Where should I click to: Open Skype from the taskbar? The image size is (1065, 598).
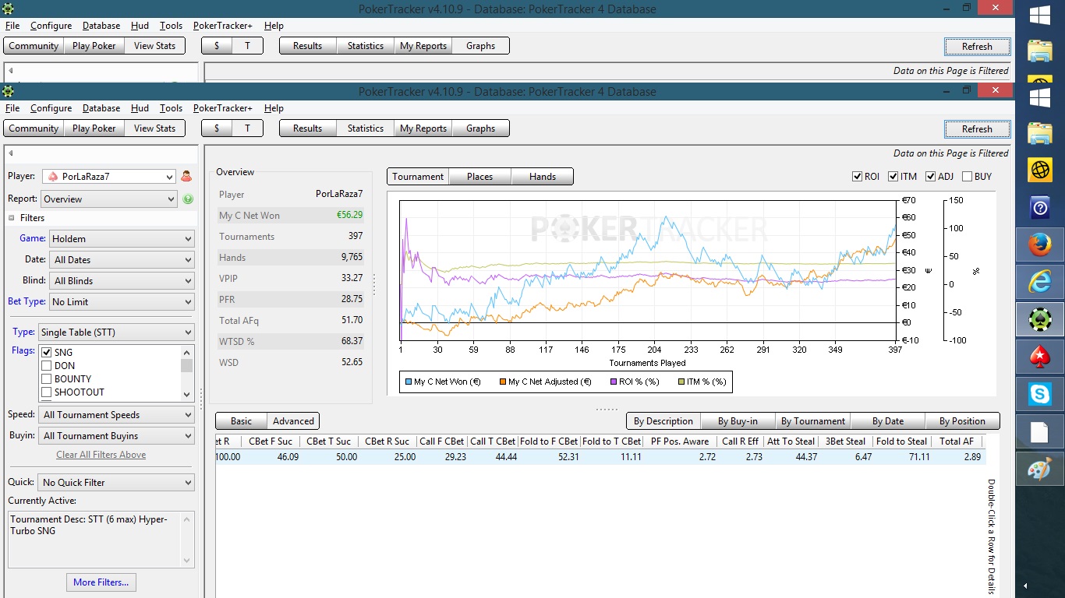click(1040, 394)
